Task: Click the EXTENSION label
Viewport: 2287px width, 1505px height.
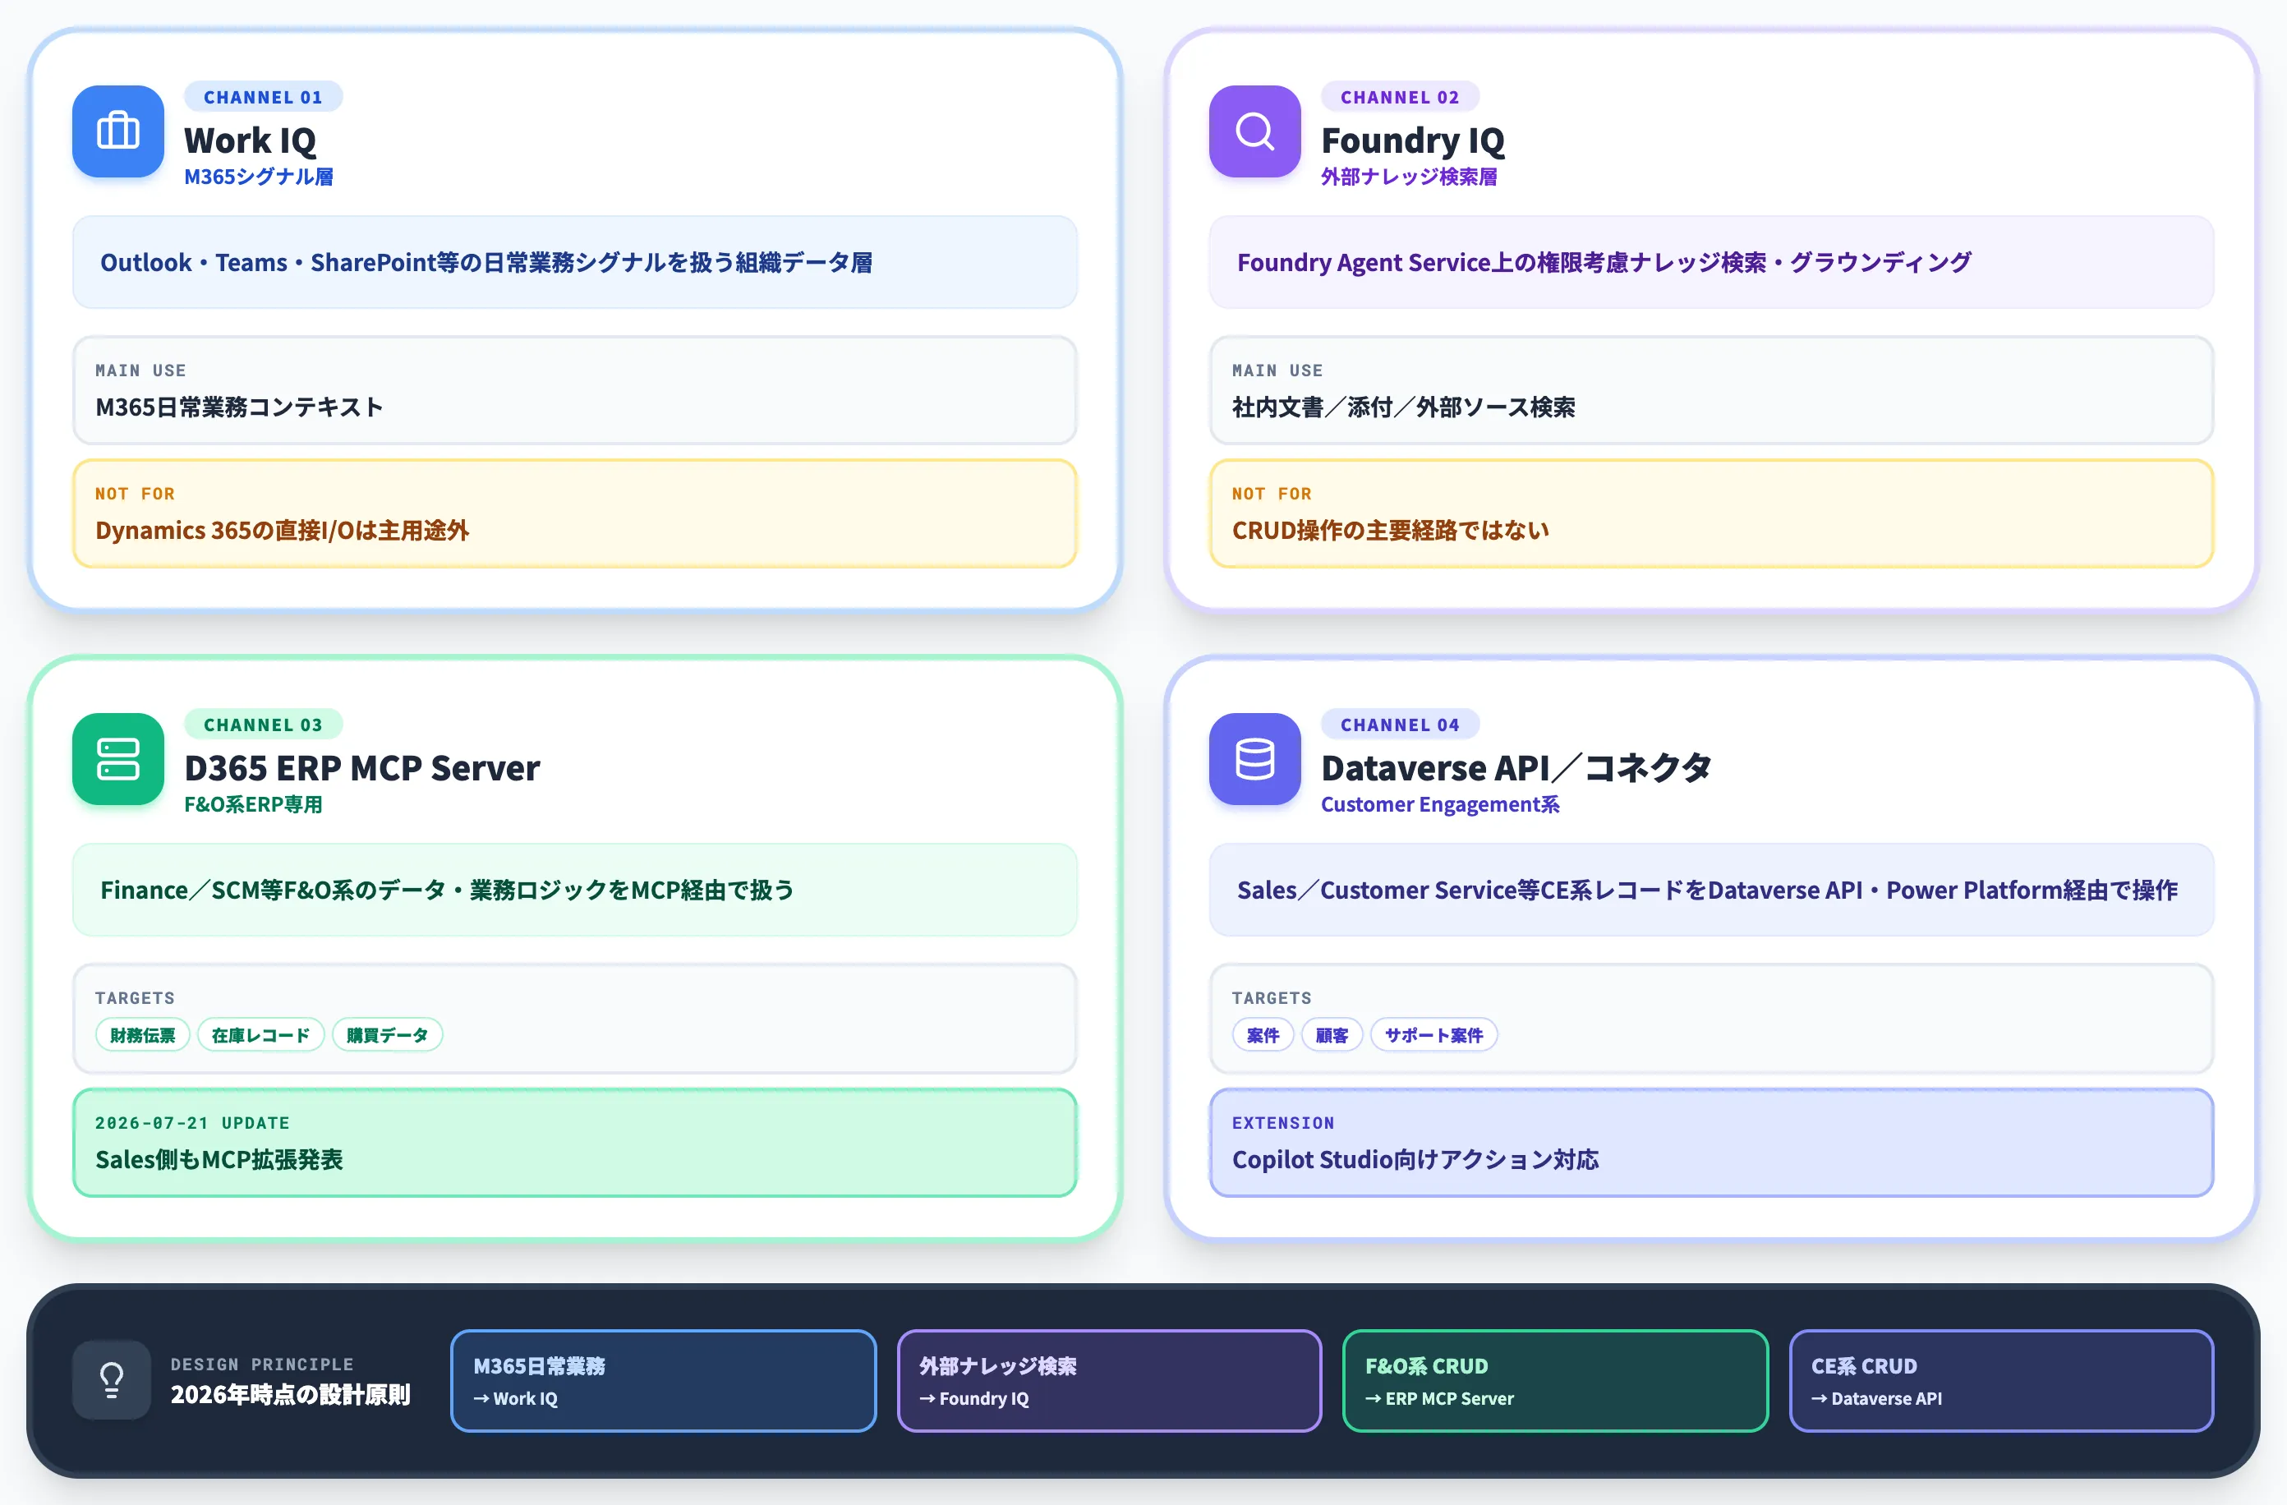Action: 1283,1122
